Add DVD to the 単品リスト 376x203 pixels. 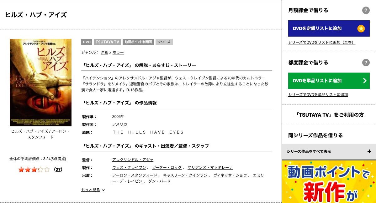coord(329,81)
